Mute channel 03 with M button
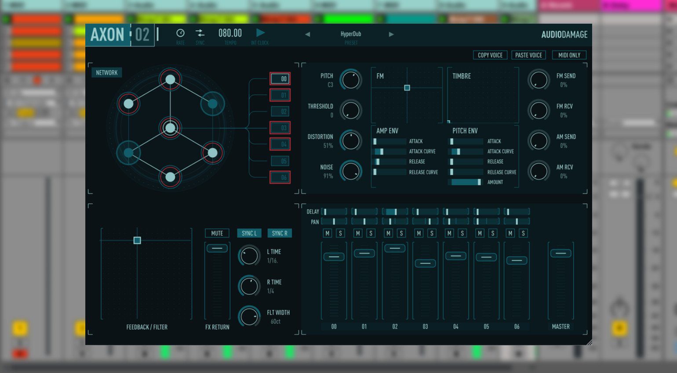The width and height of the screenshot is (677, 373). tap(419, 233)
